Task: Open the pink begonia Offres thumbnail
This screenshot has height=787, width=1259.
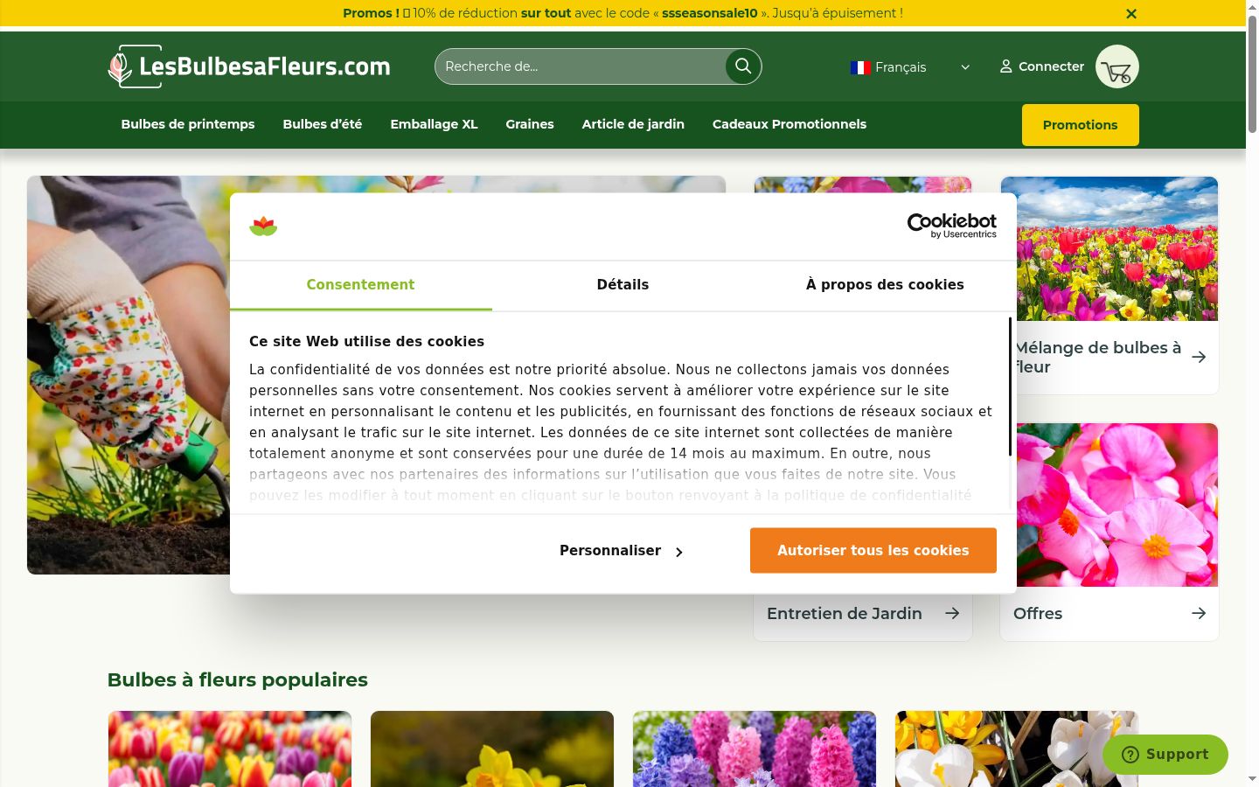Action: point(1109,505)
